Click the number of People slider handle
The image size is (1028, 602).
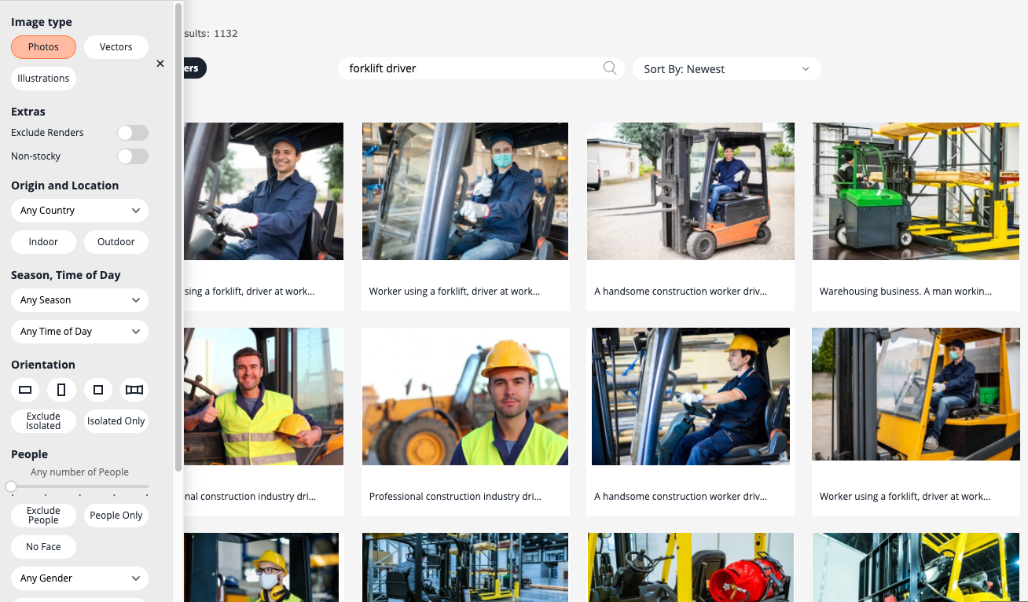(11, 486)
